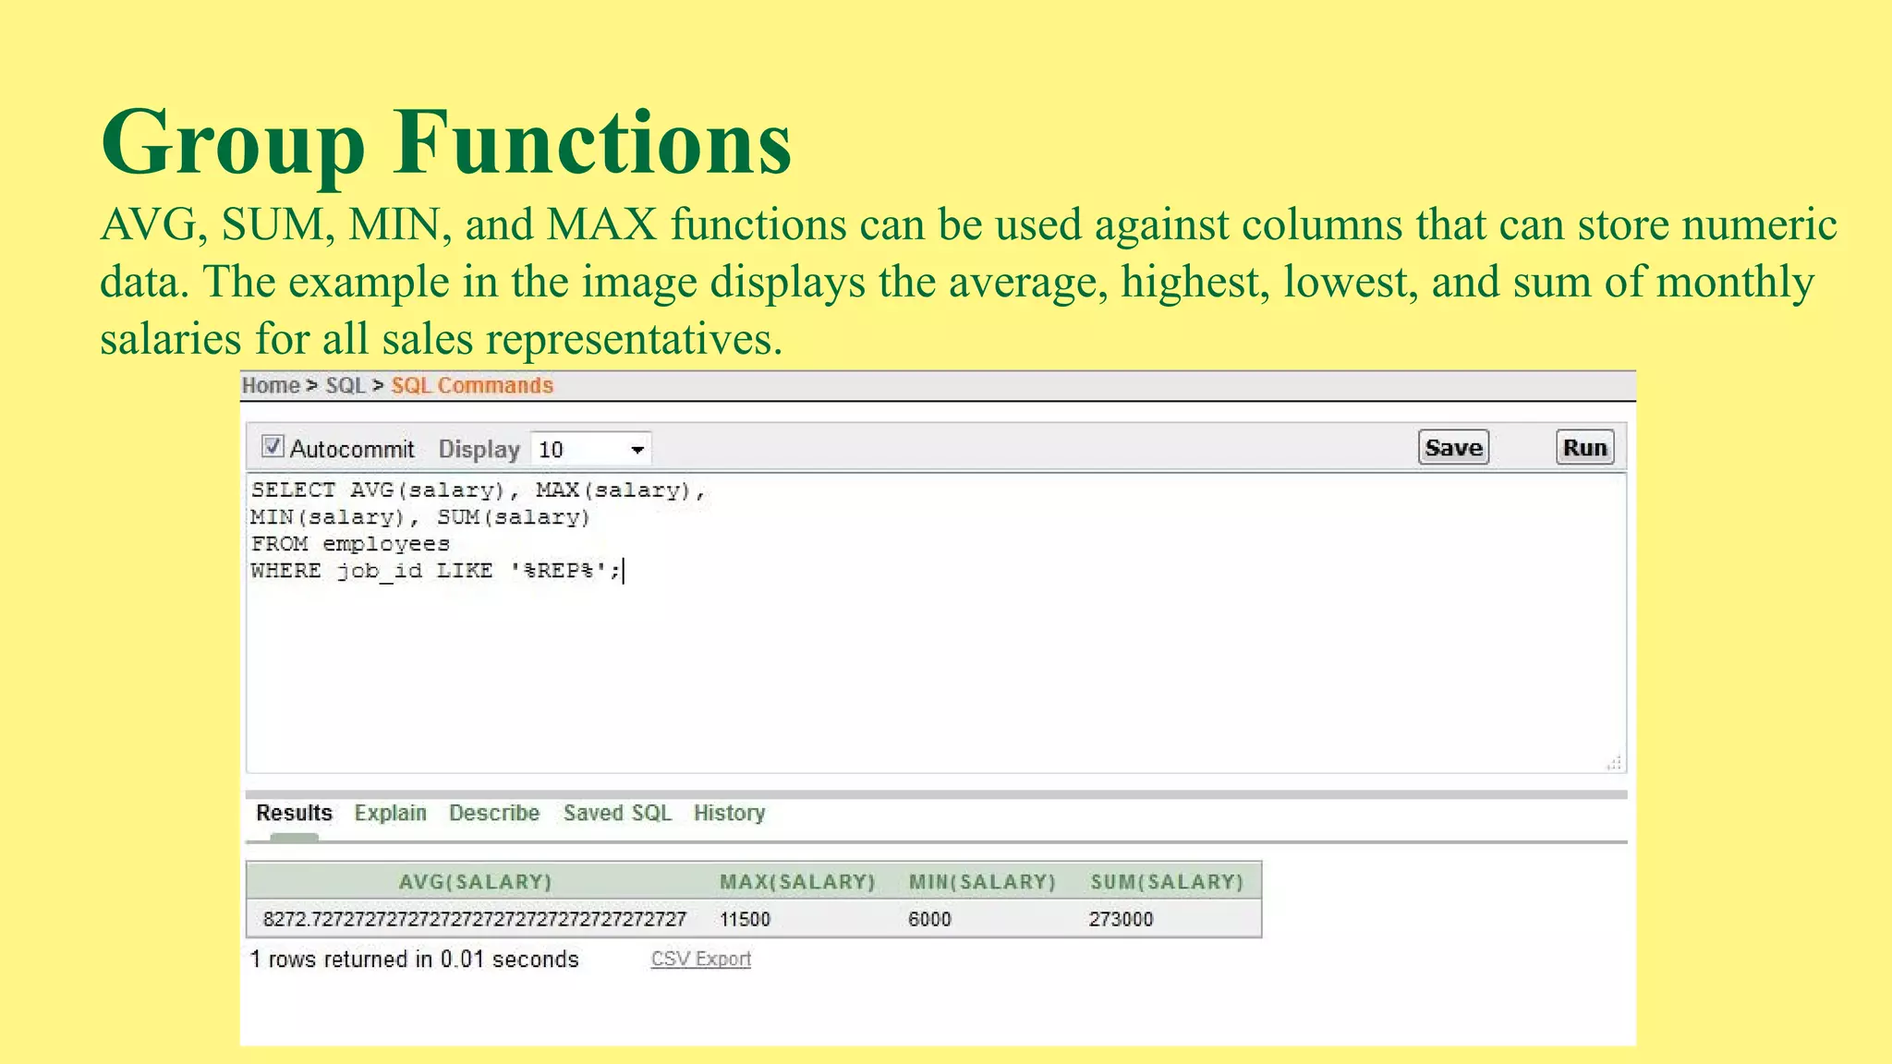The height and width of the screenshot is (1064, 1892).
Task: Open the Home breadcrumb link
Action: point(271,386)
